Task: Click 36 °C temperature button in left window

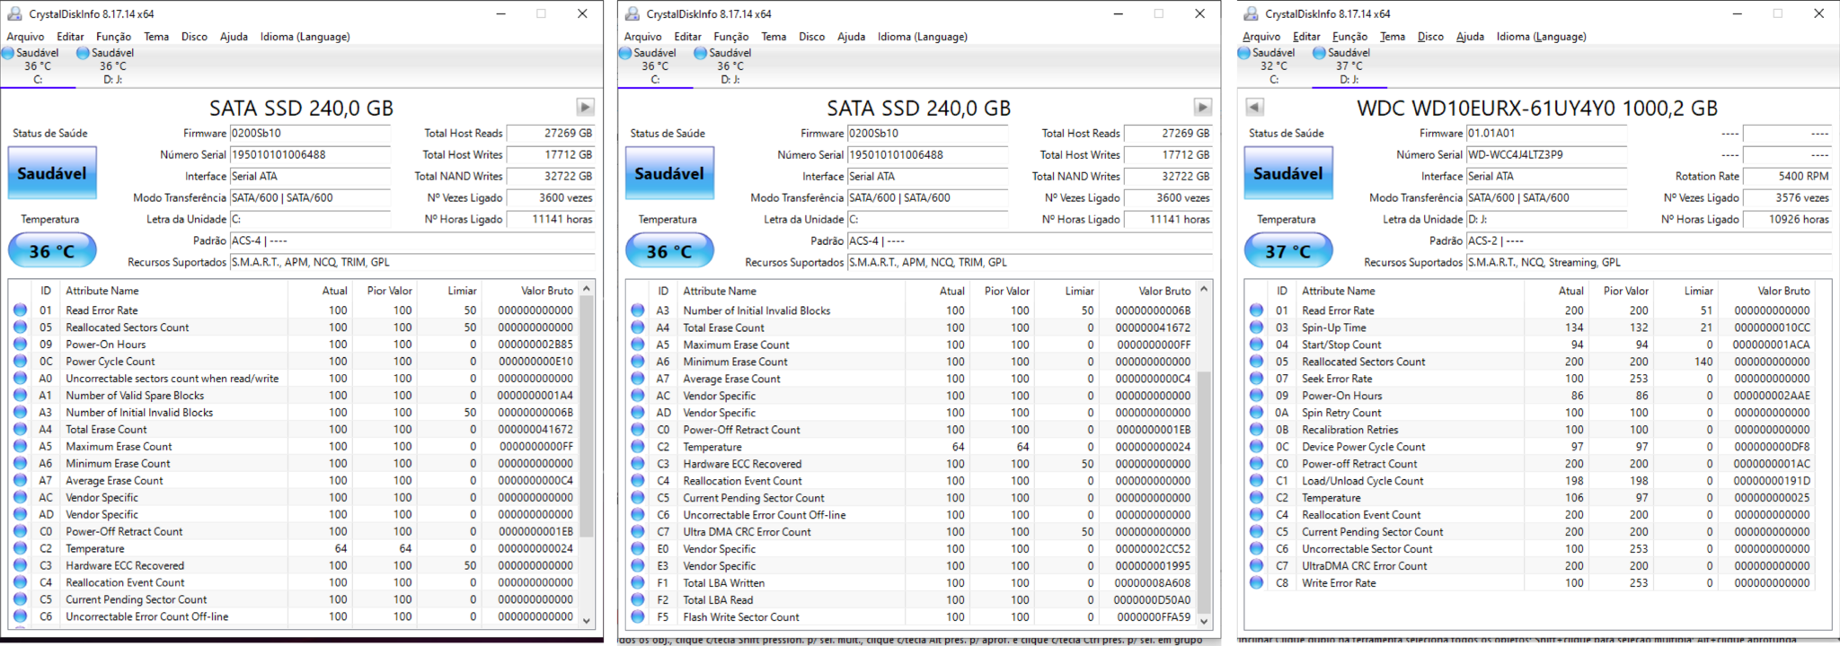Action: (x=52, y=250)
